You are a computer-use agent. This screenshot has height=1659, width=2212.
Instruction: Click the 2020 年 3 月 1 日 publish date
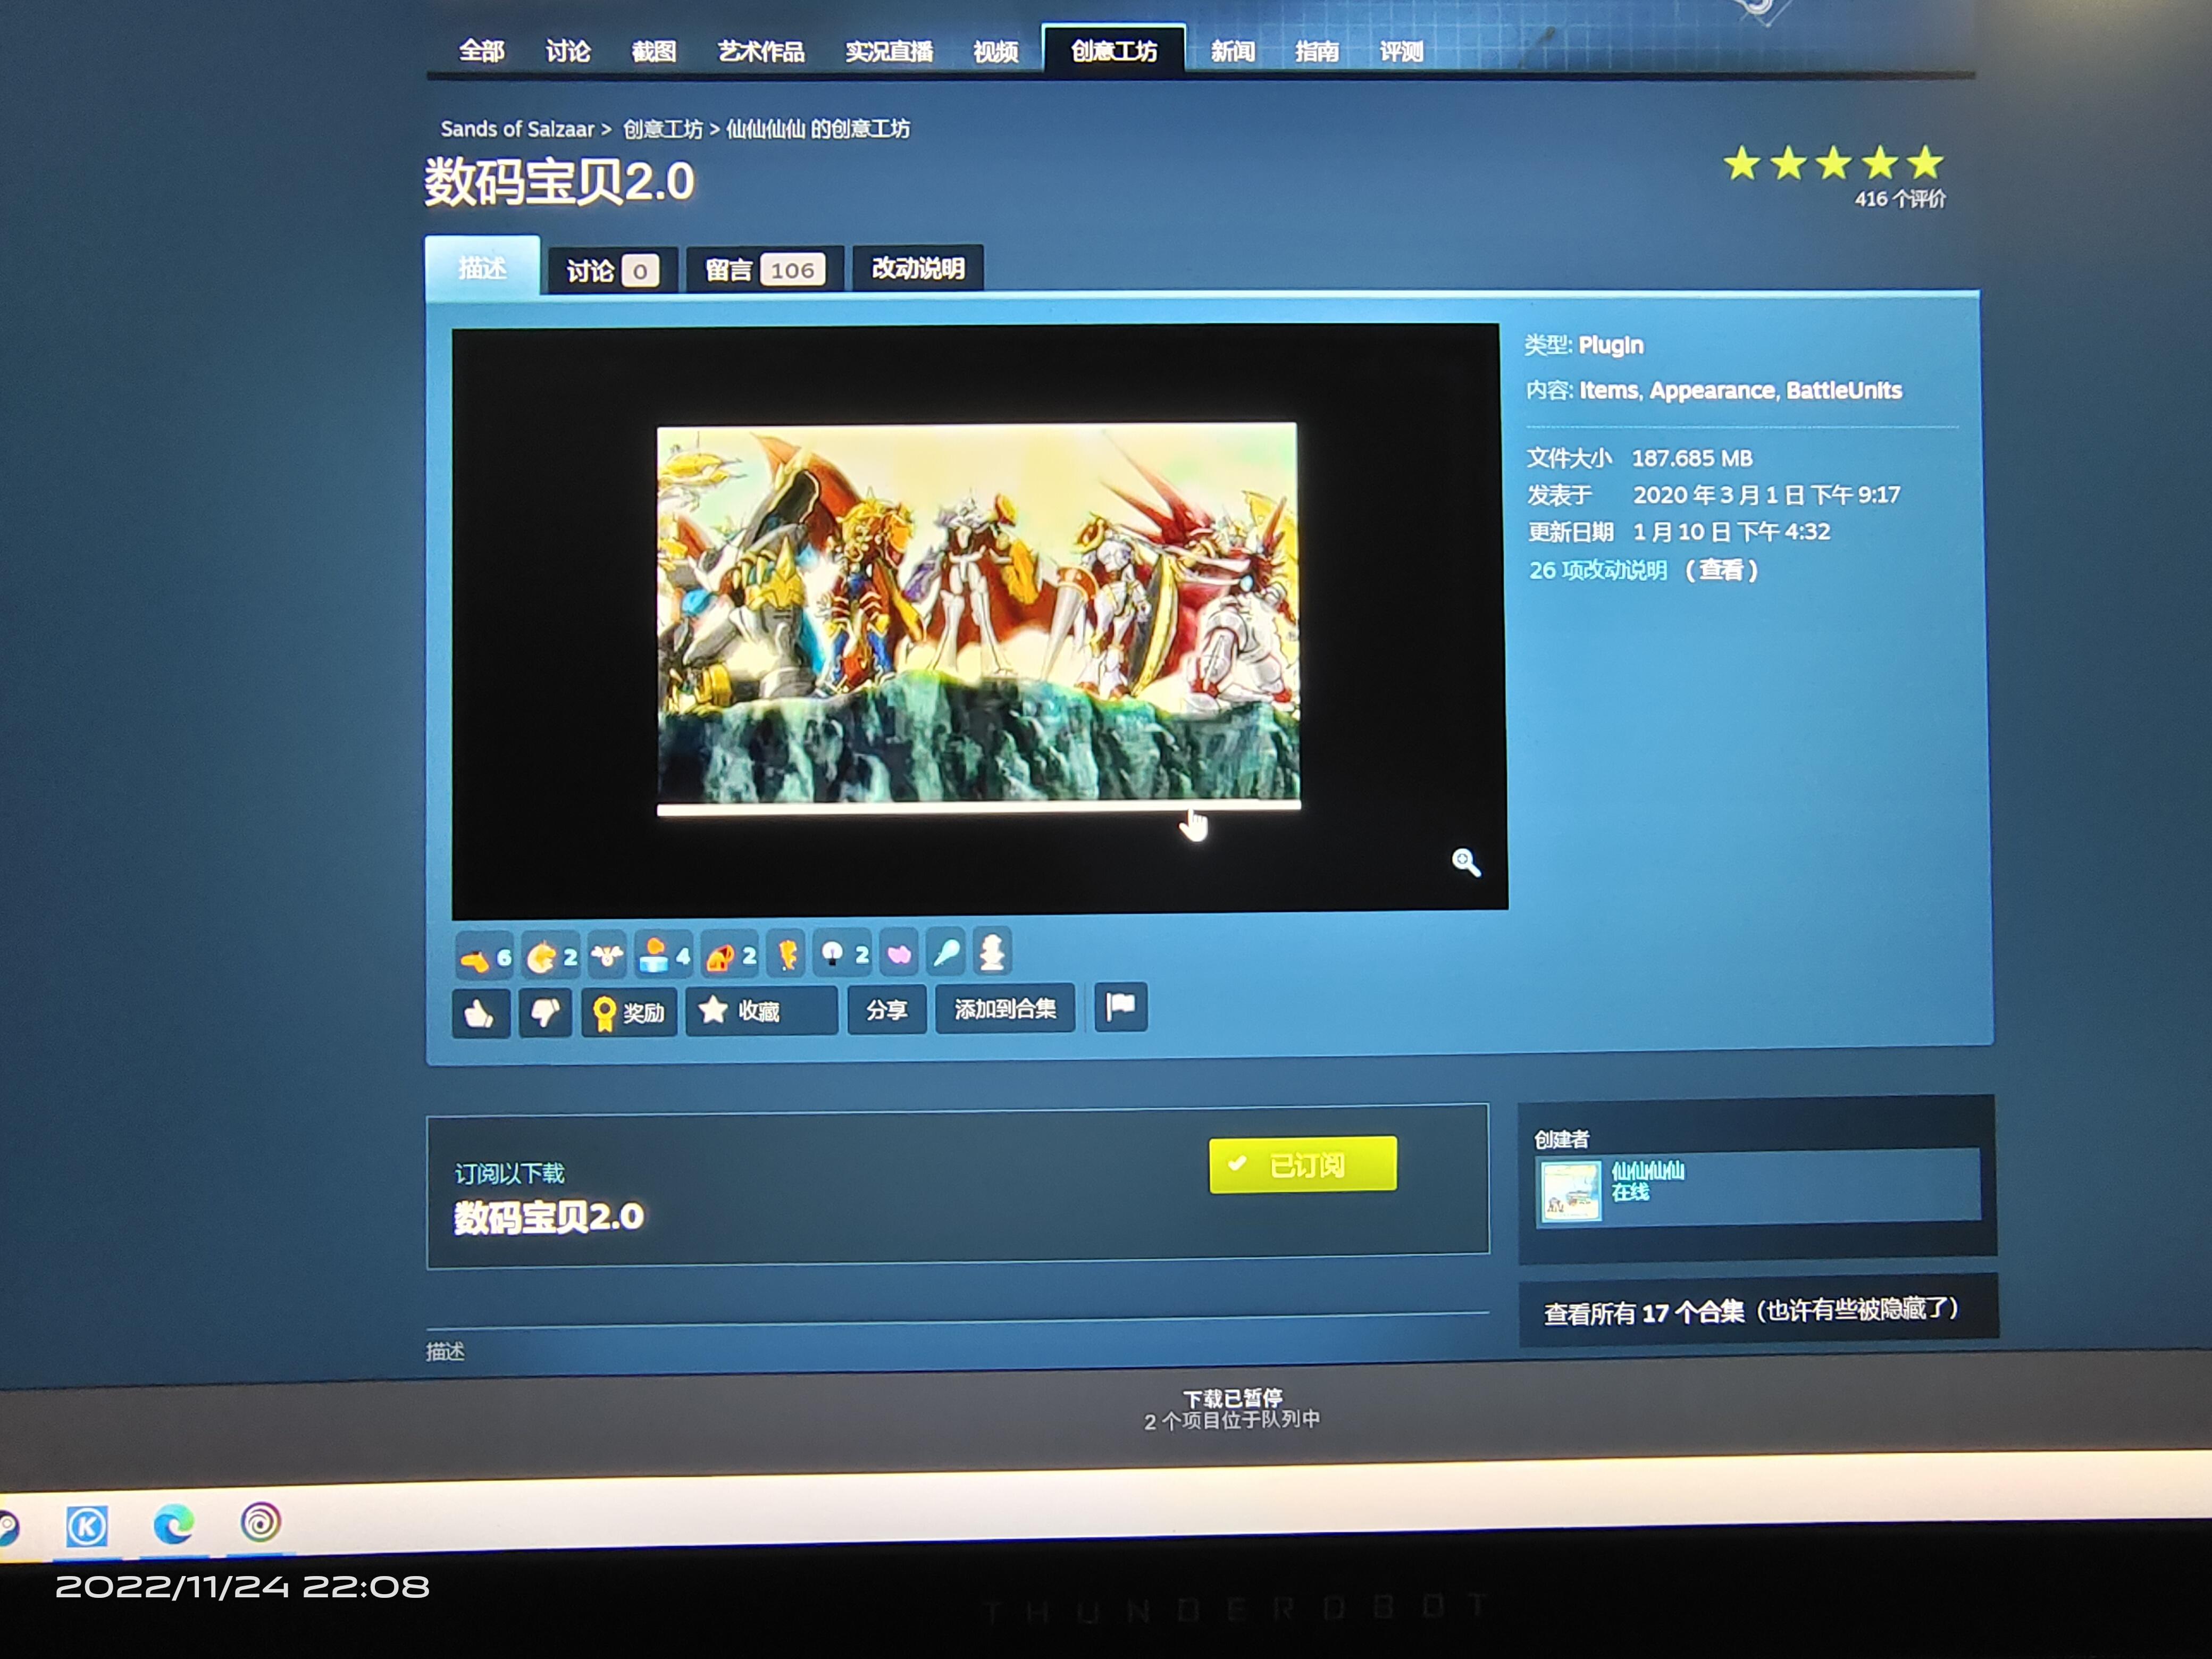tap(1766, 494)
